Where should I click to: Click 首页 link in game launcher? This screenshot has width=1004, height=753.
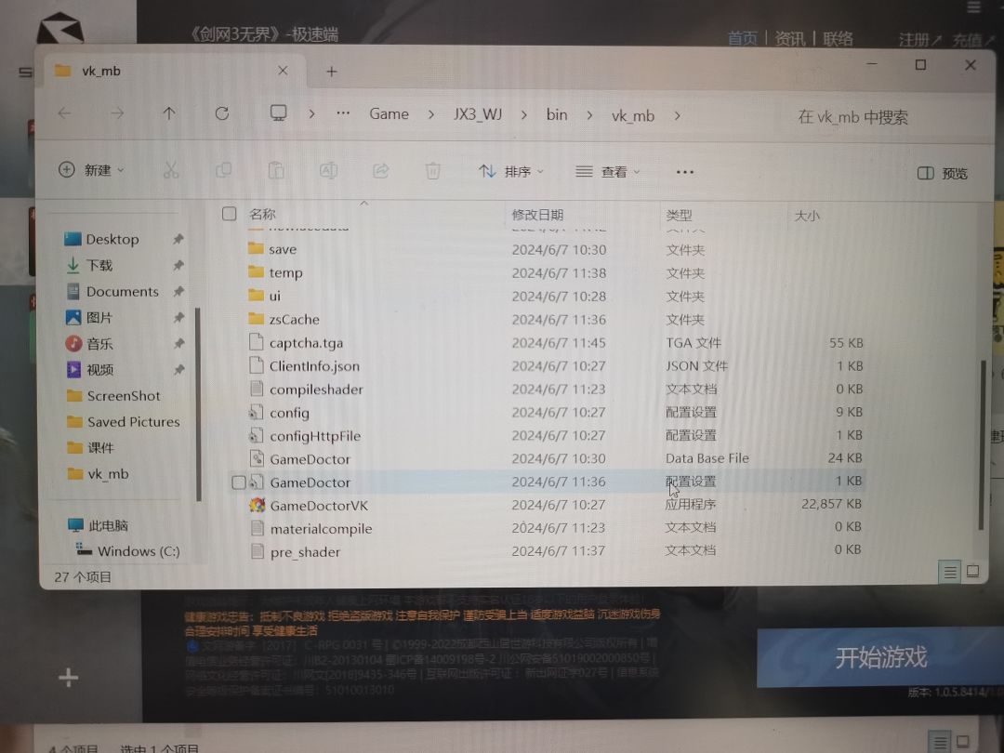tap(743, 39)
